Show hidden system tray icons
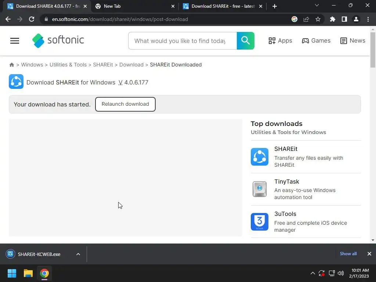Screen dimensions: 376x282 click(313, 273)
